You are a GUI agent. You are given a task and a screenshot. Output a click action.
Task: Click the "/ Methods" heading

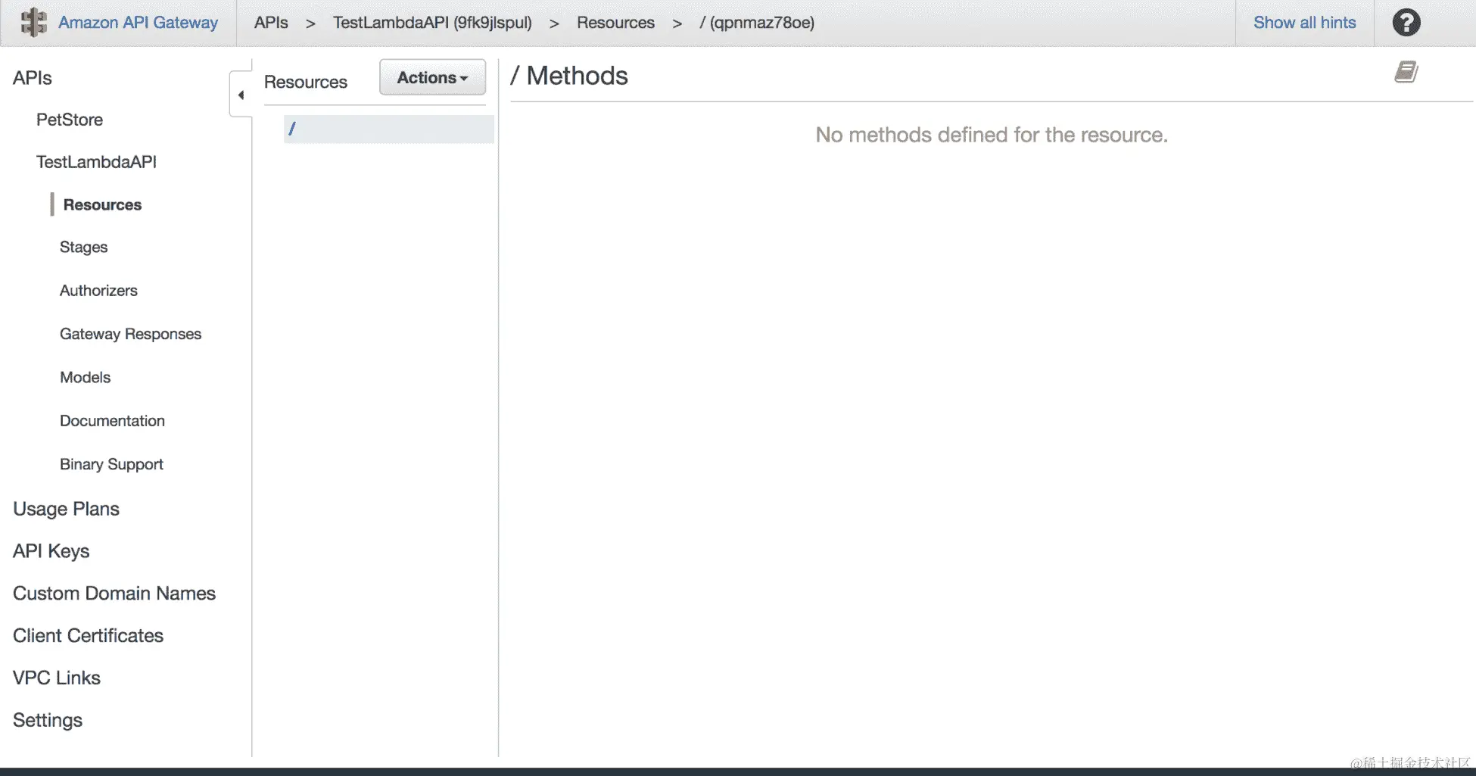click(569, 76)
